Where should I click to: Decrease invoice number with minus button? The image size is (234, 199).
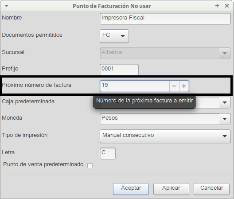(174, 86)
